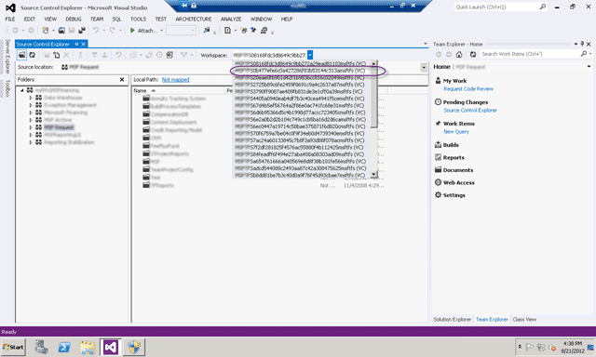596x357 pixels.
Task: Click the New Project icon in main toolbar
Action: pos(46,31)
